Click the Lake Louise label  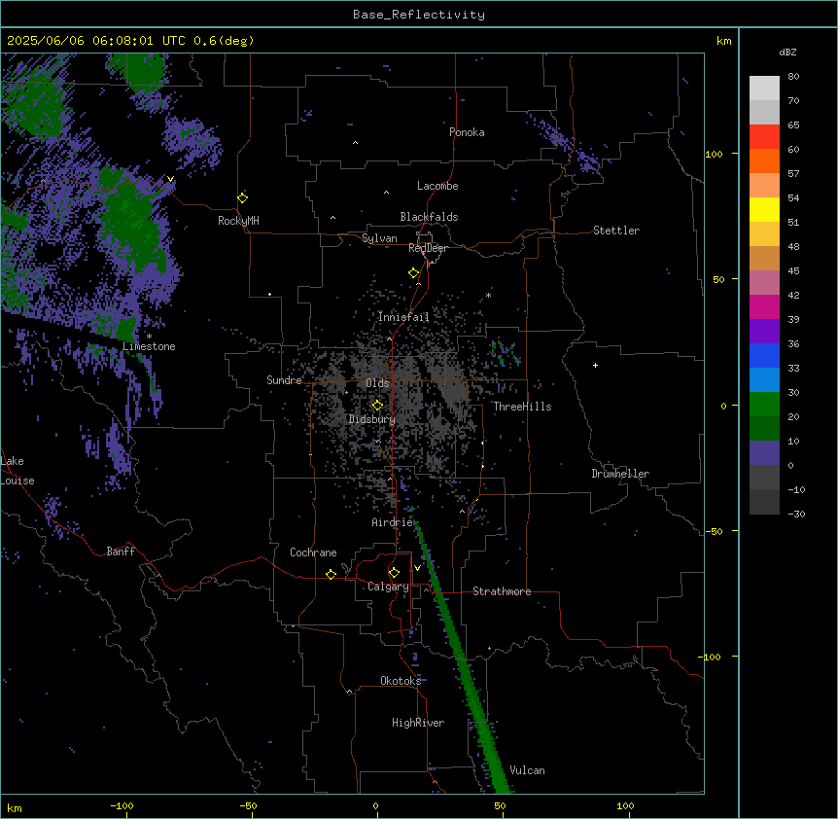point(17,471)
